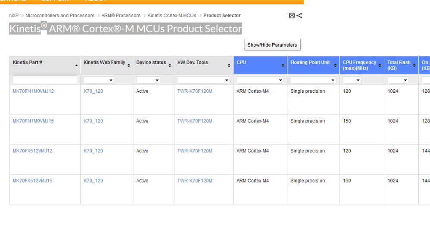Sort by HW Dev. Tools arrows
Viewport: 430px width, 251px height.
(x=229, y=66)
